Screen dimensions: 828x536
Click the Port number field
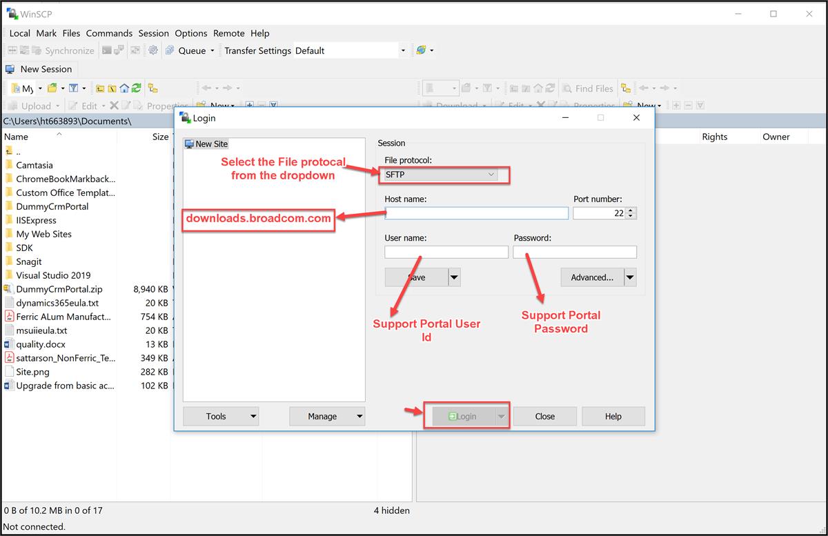point(600,213)
